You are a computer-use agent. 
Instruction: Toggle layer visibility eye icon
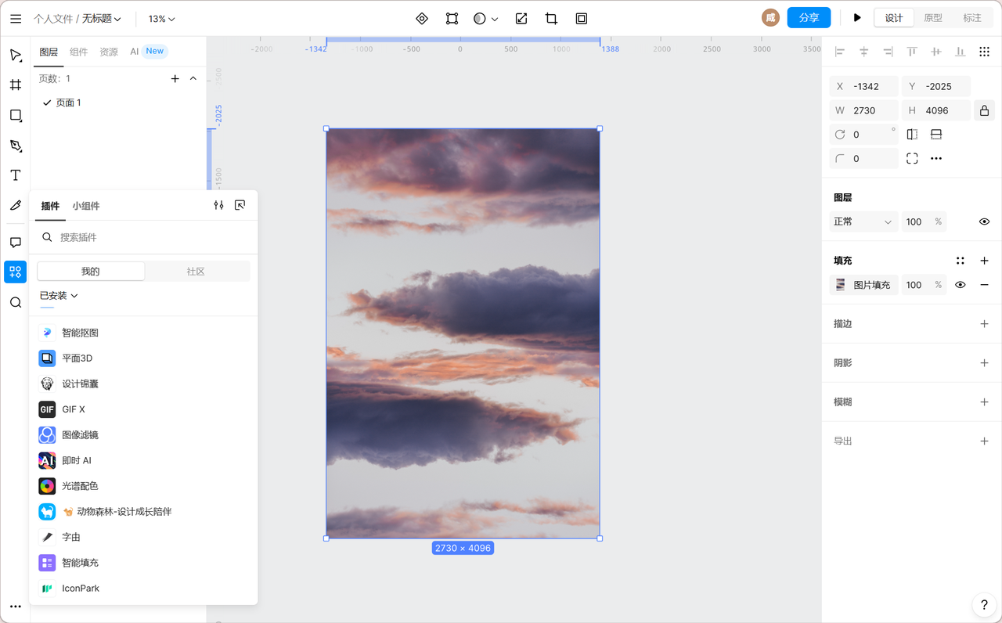[x=984, y=222]
